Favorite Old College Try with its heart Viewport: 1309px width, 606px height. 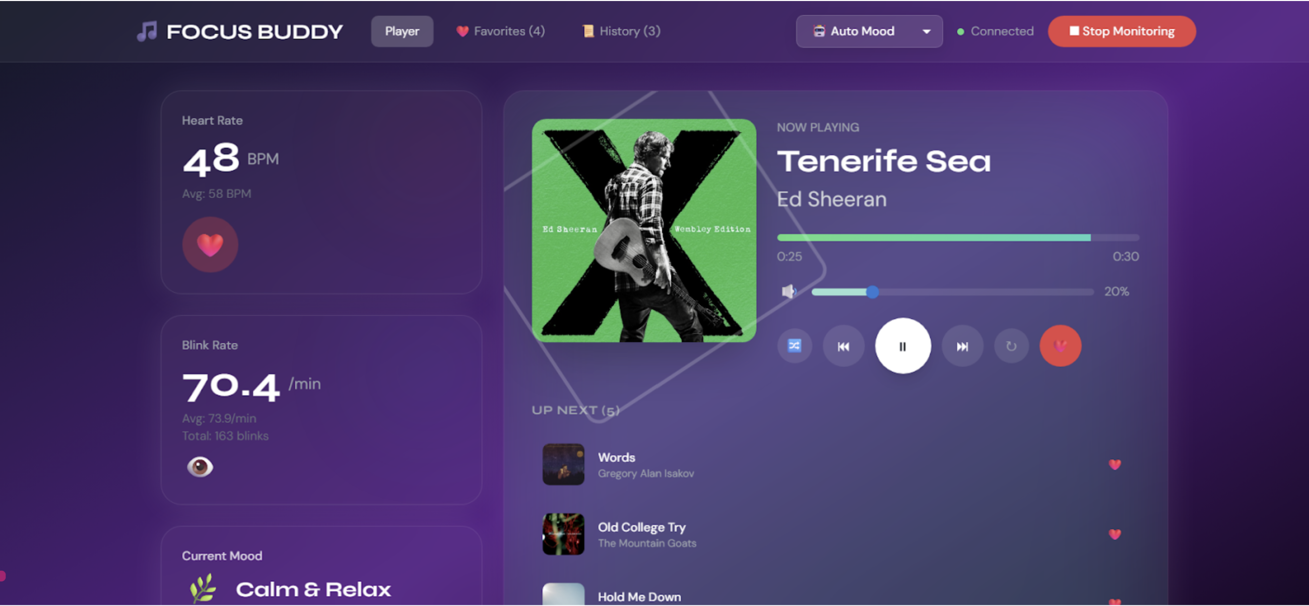click(1115, 534)
